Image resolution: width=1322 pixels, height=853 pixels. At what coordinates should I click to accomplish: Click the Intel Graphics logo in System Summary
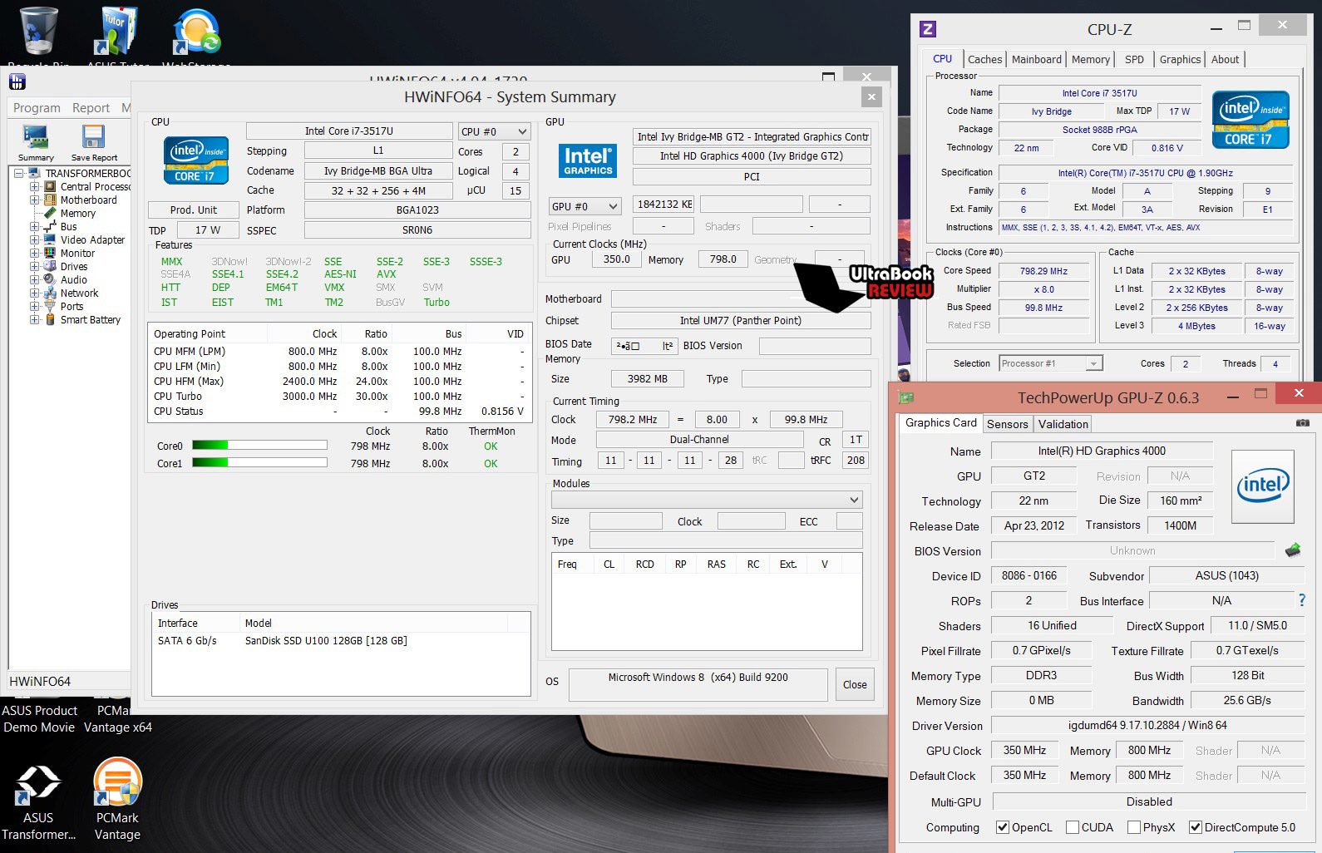[x=588, y=160]
